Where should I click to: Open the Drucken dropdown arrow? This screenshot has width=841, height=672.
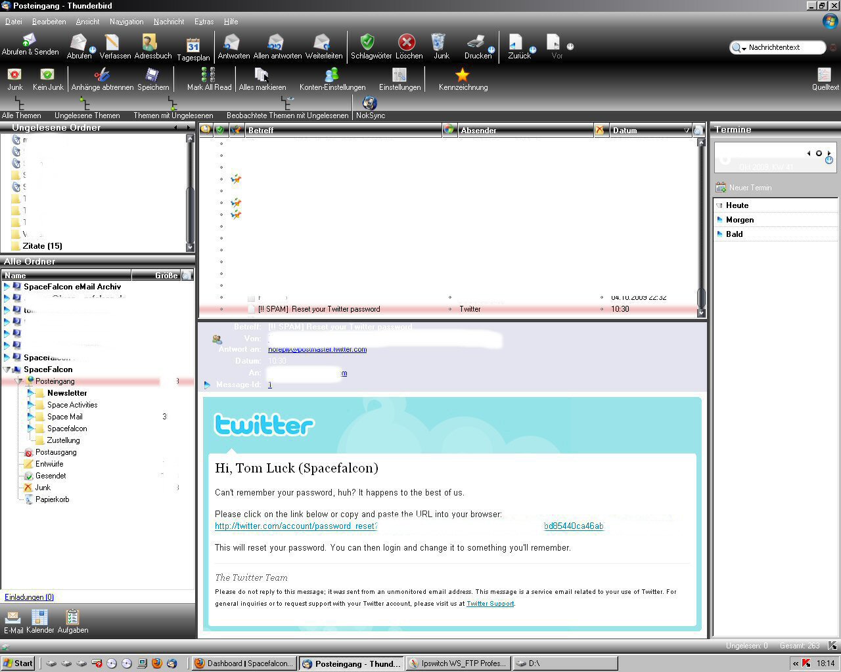491,49
